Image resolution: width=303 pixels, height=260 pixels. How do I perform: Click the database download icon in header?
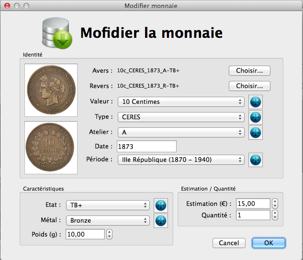(x=56, y=34)
